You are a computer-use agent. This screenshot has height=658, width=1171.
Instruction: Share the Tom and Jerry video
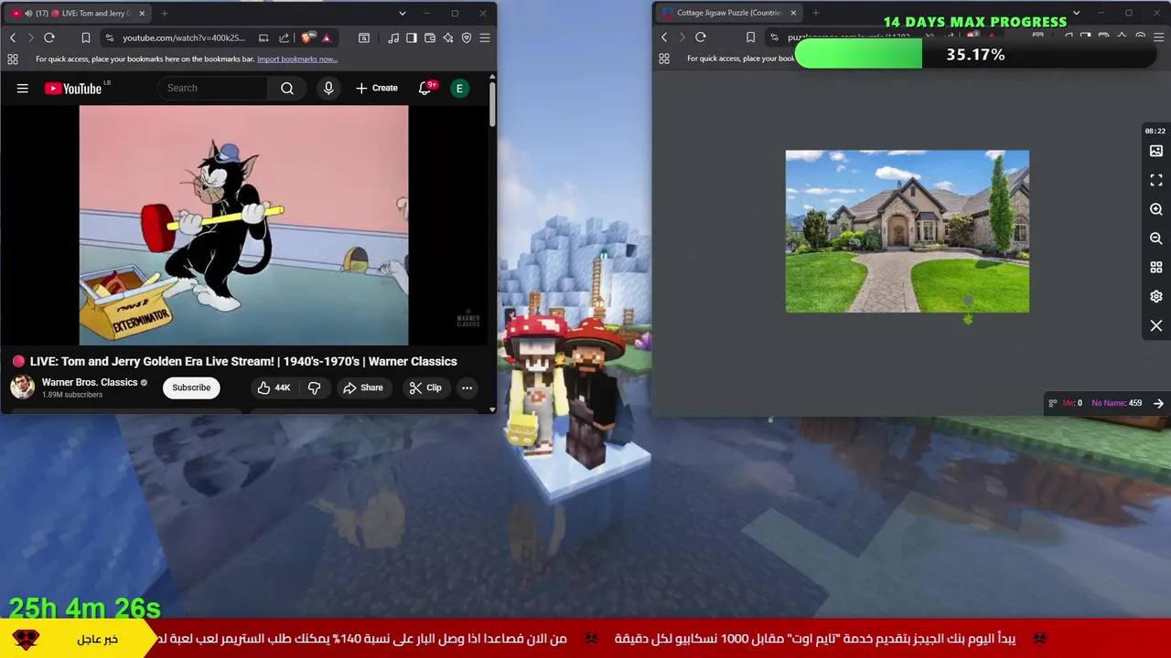coord(363,387)
